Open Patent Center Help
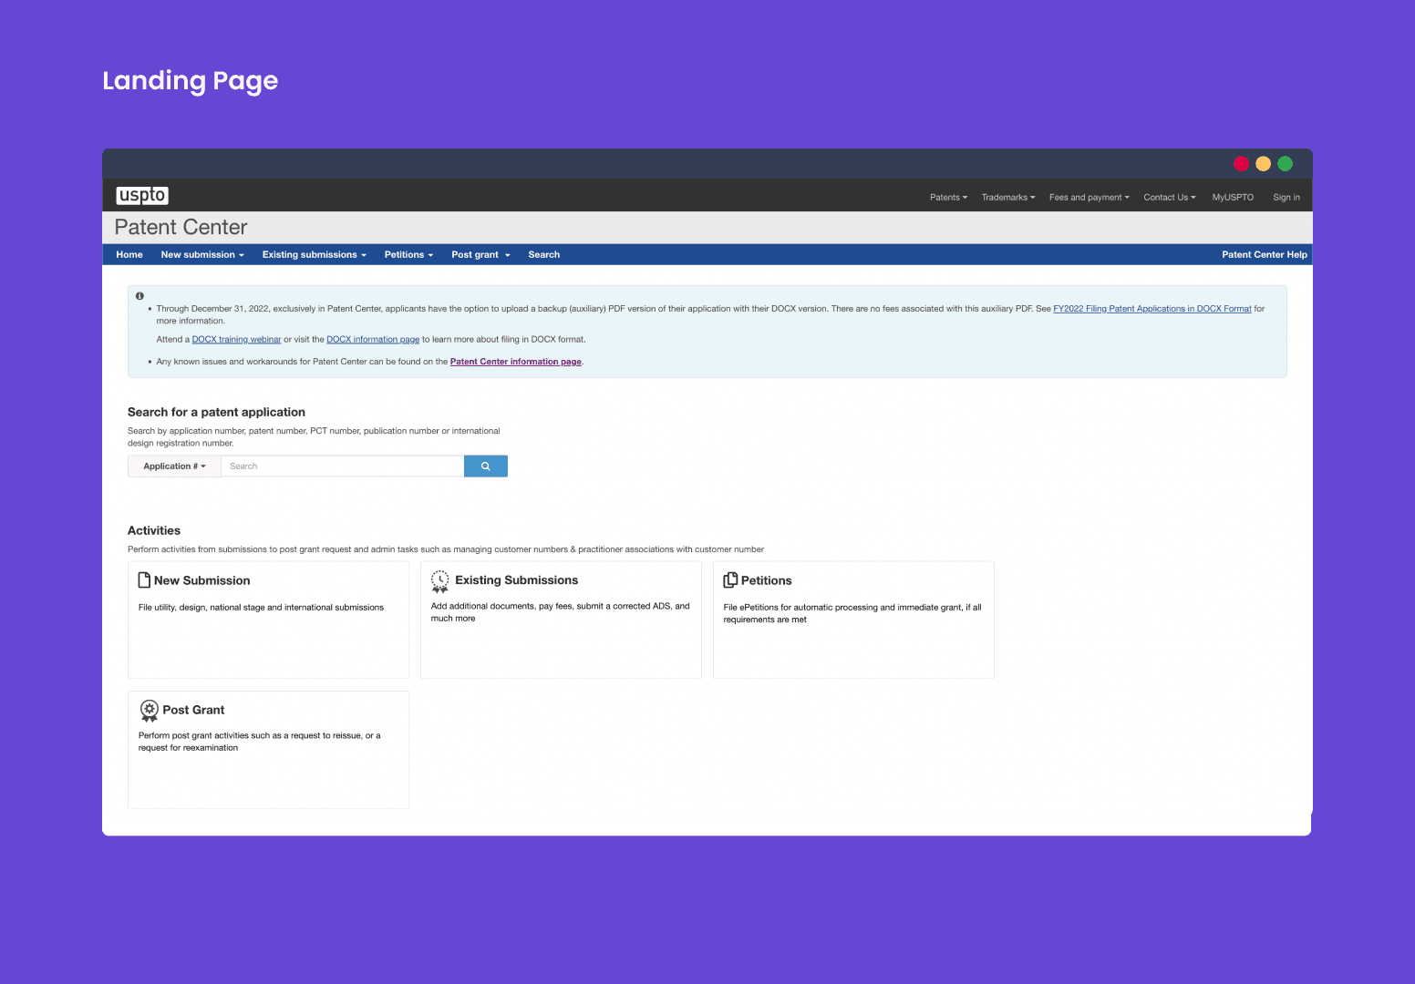 pos(1265,255)
